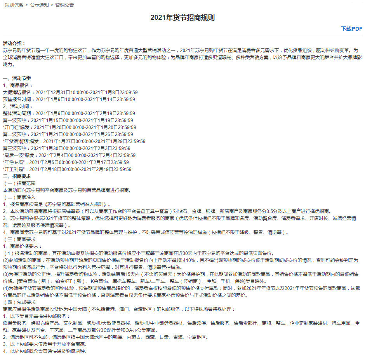This screenshot has width=365, height=356.
Task: Click the 活动介绍 heading
Action: point(14,44)
